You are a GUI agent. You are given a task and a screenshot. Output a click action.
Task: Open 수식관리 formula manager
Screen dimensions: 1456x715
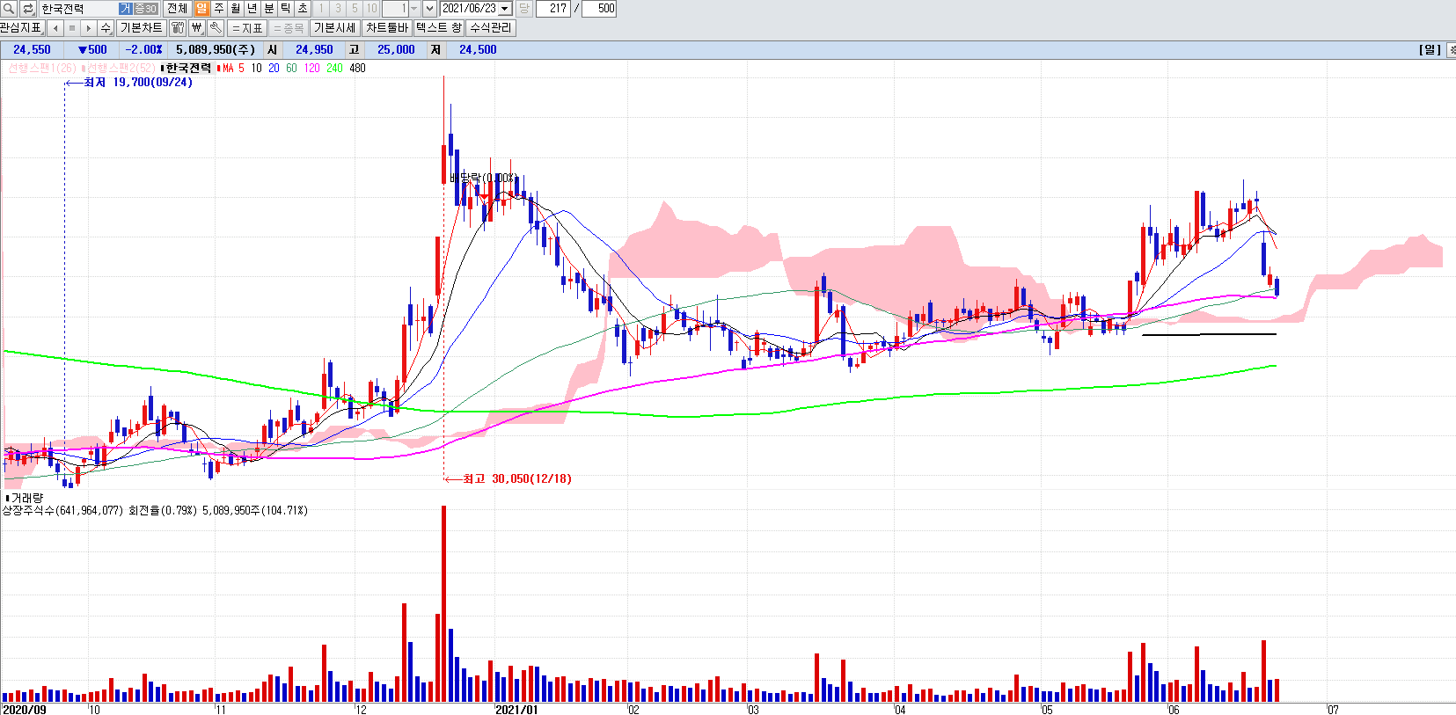(490, 28)
